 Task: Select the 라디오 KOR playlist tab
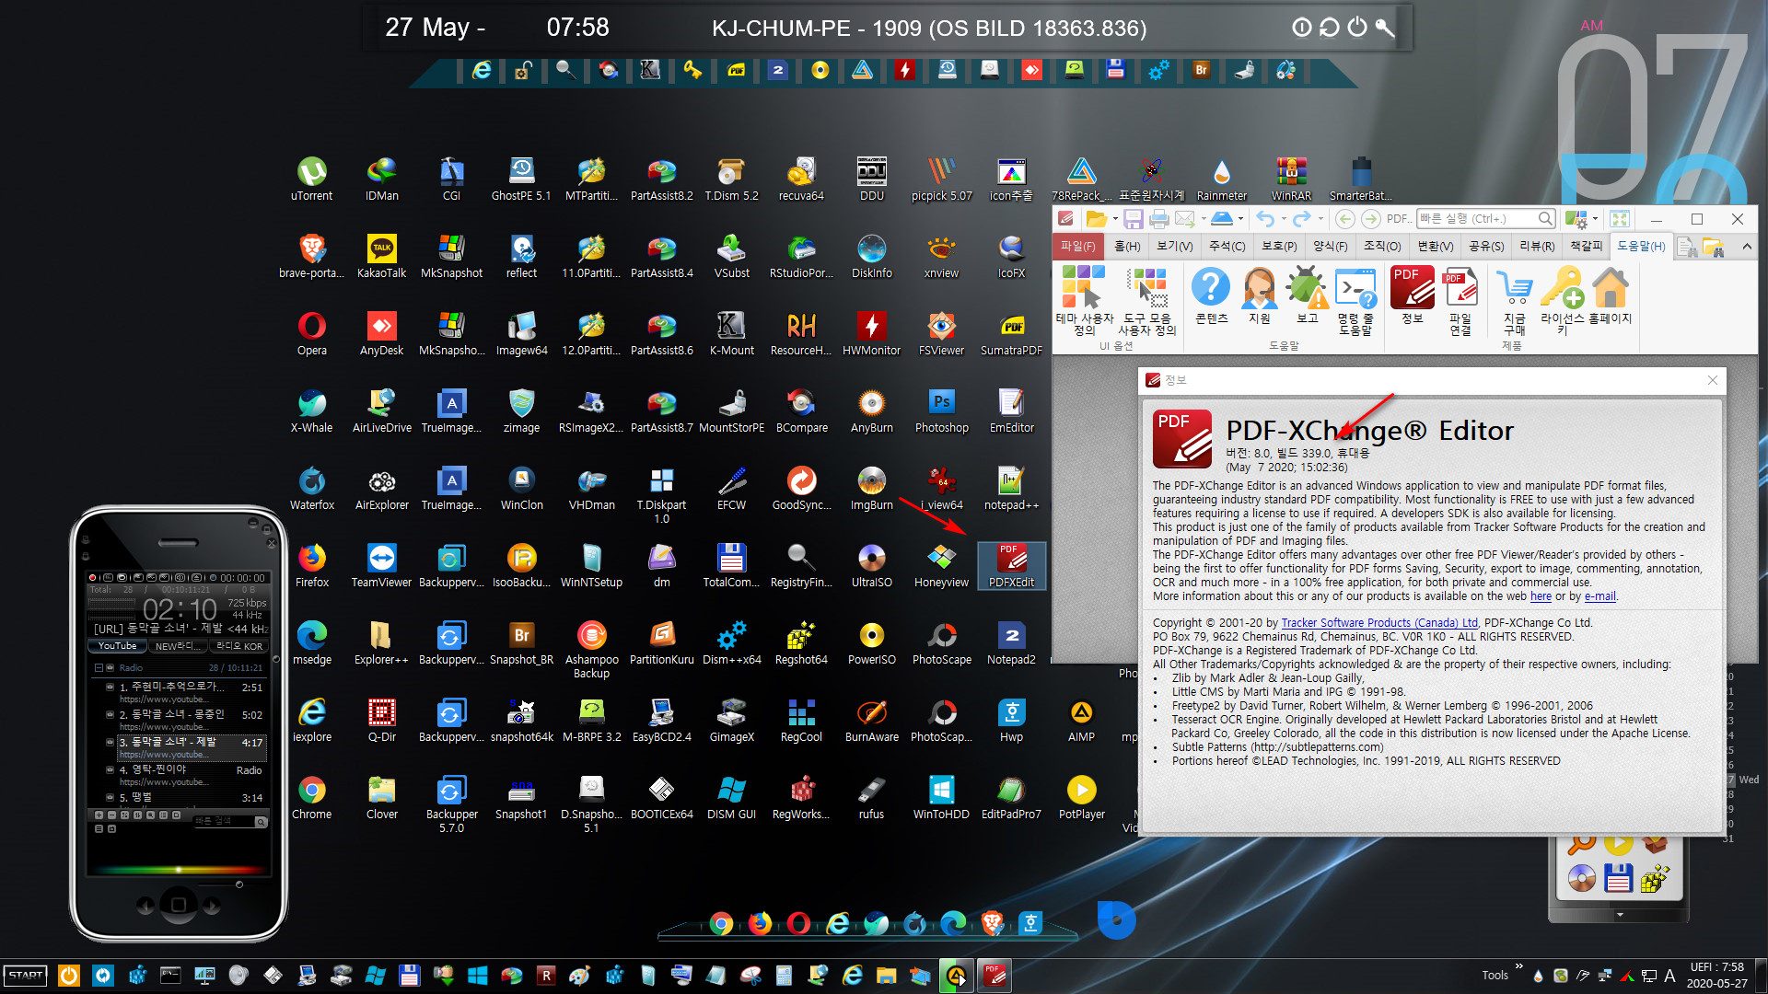(x=239, y=646)
